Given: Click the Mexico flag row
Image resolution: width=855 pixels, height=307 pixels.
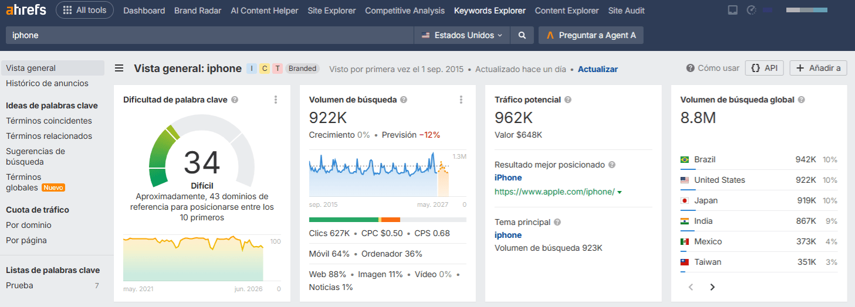Looking at the screenshot, I should (x=759, y=241).
